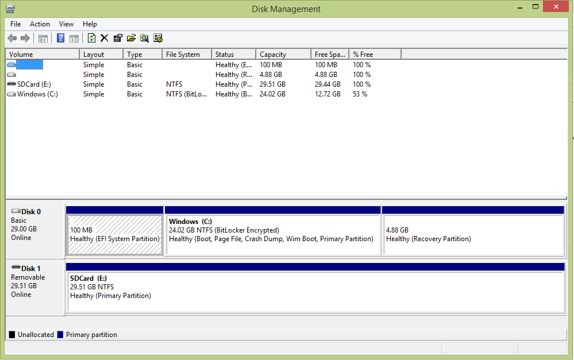This screenshot has height=360, width=574.
Task: Toggle the Show/Hide Console Tree icon
Action: tap(43, 38)
